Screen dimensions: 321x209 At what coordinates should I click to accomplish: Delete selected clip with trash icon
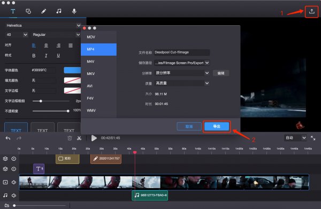coord(70,138)
